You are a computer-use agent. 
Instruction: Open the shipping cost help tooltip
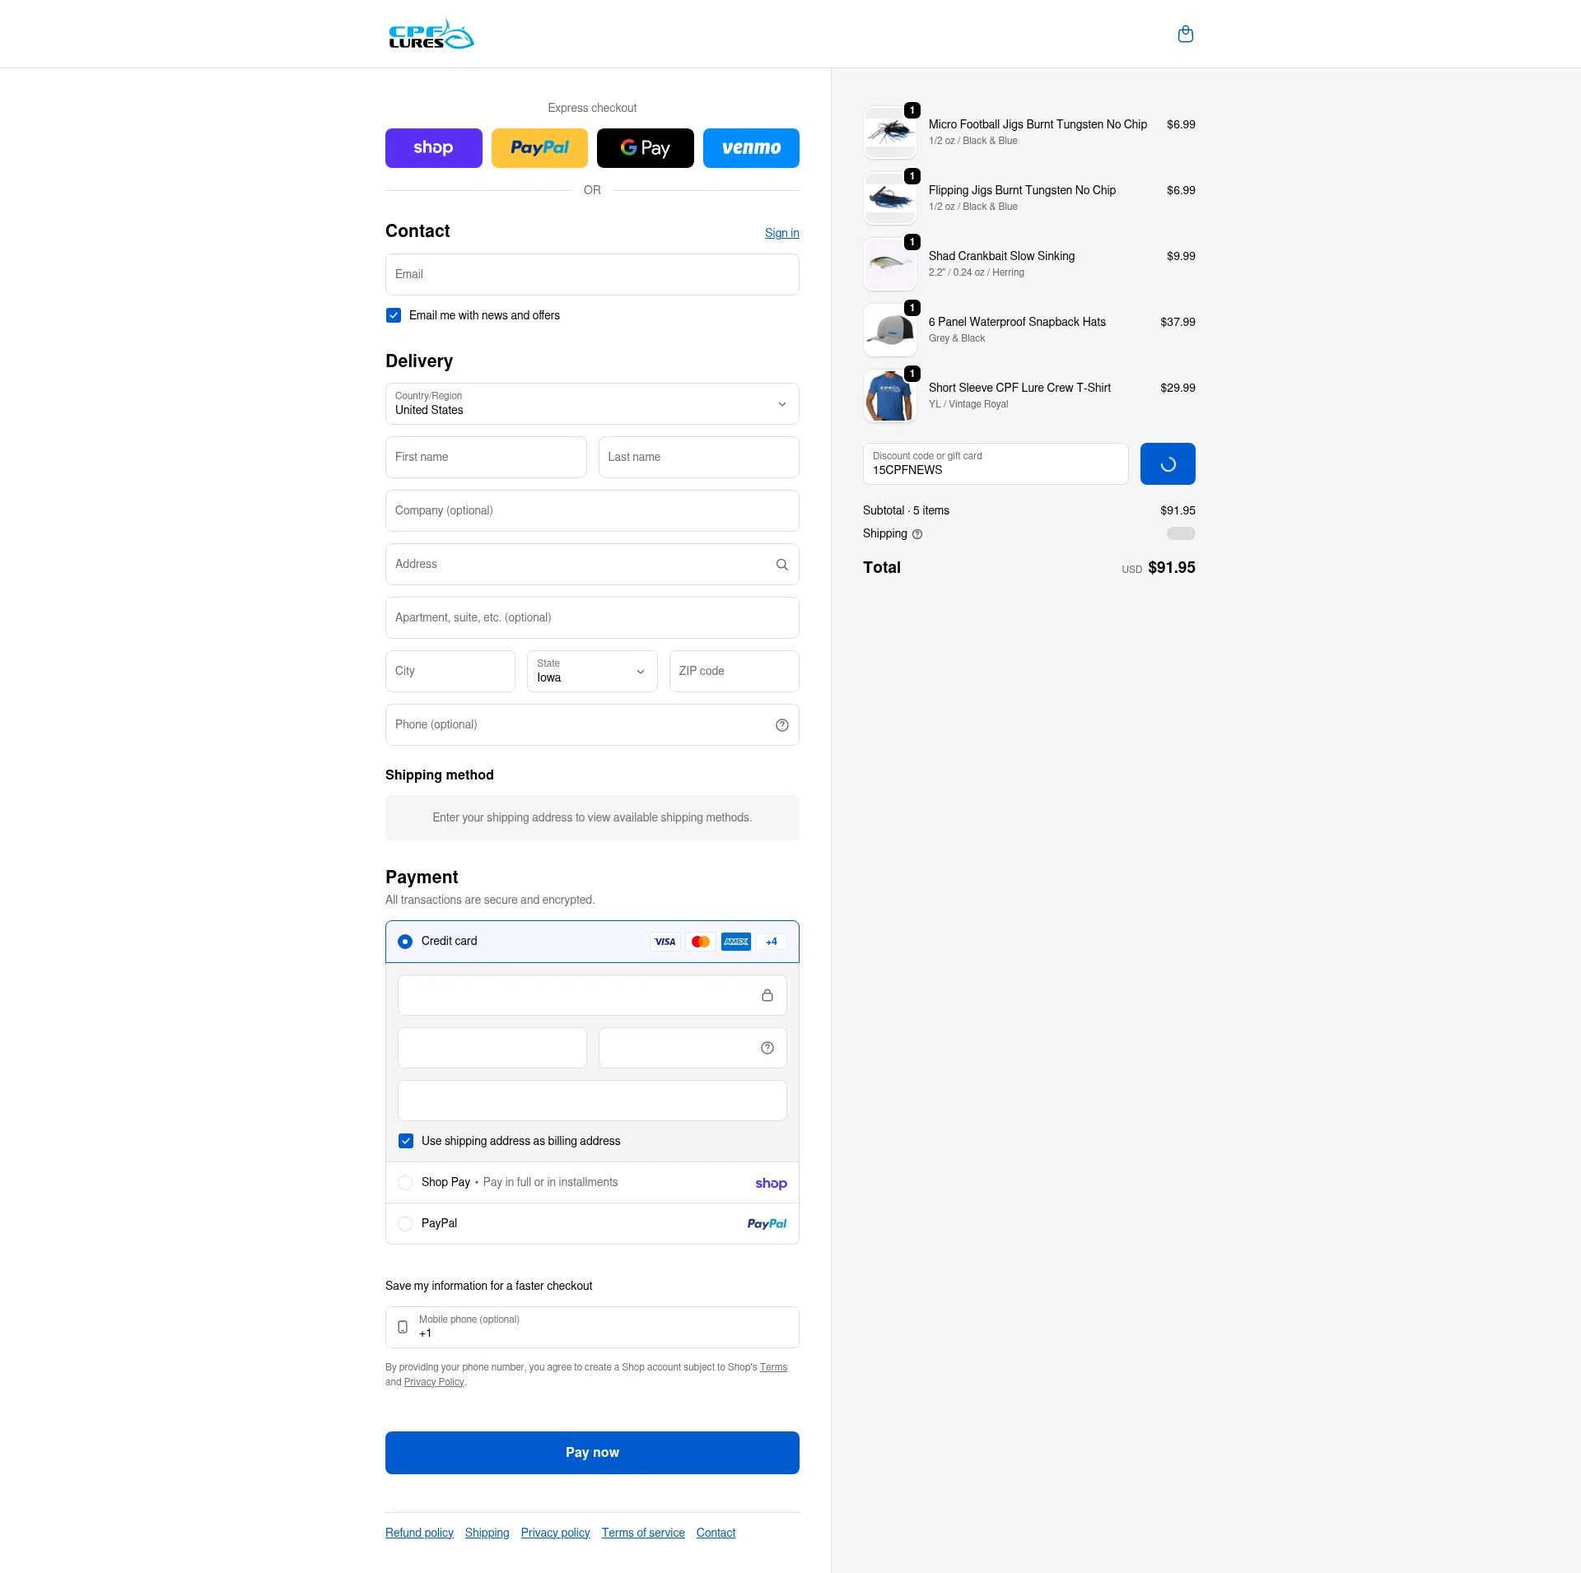coord(916,534)
